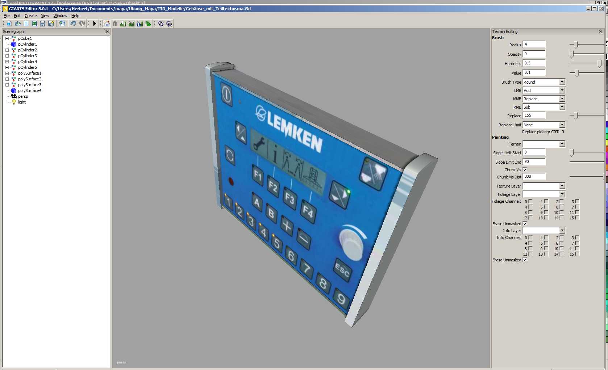
Task: Select the terrain paint mode icon
Action: (132, 24)
